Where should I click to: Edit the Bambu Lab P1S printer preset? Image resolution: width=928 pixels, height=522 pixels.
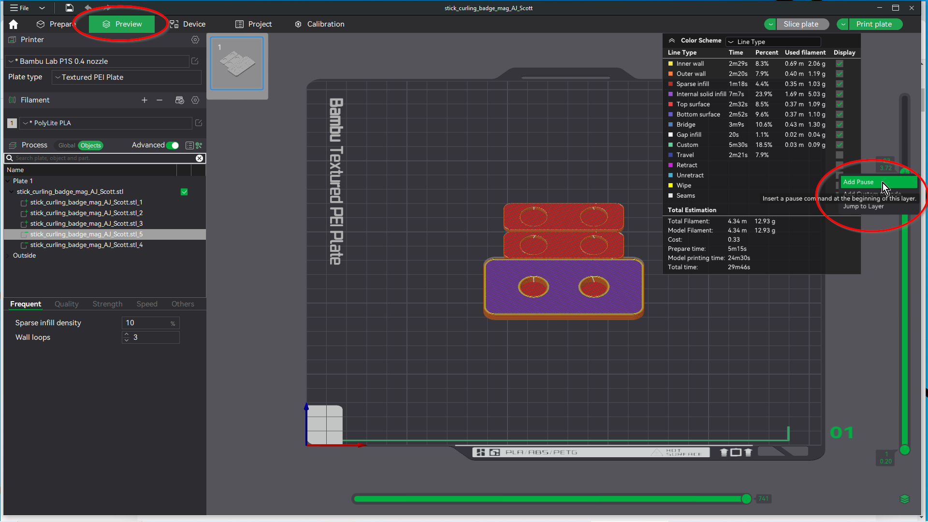[195, 61]
